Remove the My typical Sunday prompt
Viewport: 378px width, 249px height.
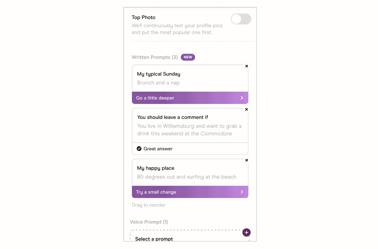click(247, 66)
